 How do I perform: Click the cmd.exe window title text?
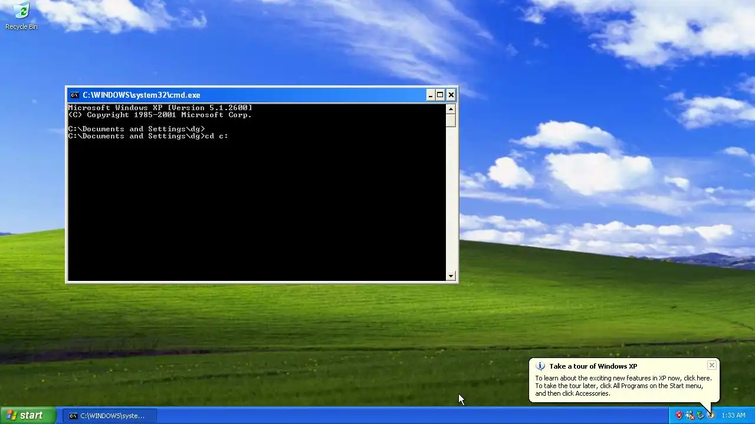pyautogui.click(x=142, y=95)
